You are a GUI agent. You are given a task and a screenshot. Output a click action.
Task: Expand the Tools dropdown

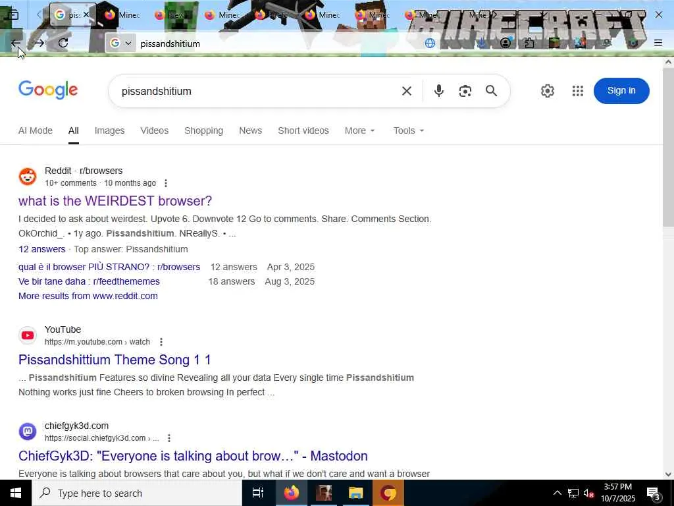[409, 130]
